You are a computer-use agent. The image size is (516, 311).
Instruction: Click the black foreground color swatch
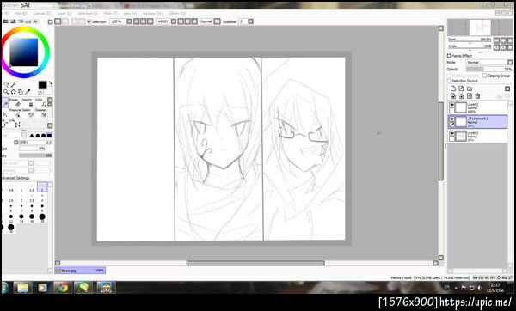tap(42, 85)
